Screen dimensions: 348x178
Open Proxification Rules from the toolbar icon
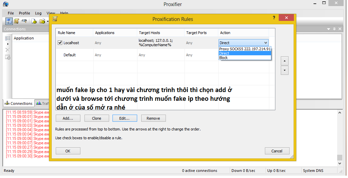pos(16,21)
